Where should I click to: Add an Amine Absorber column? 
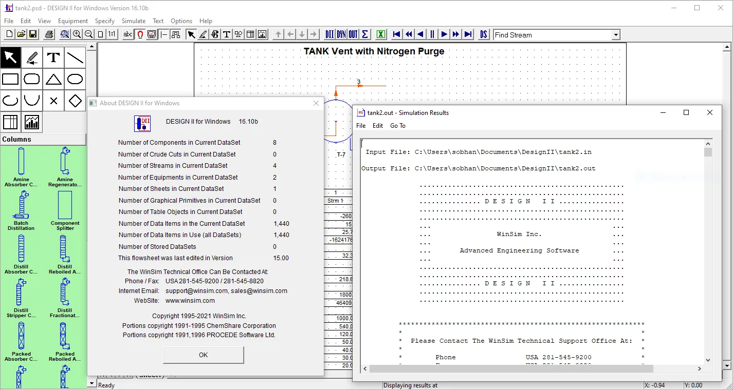click(21, 167)
